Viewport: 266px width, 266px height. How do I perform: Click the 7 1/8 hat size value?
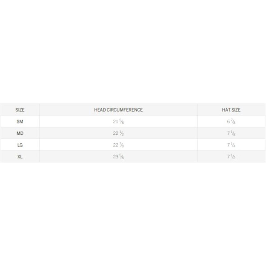point(231,134)
